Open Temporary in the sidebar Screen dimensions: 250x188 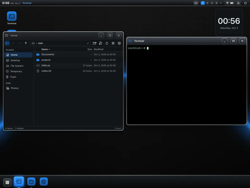18,71
